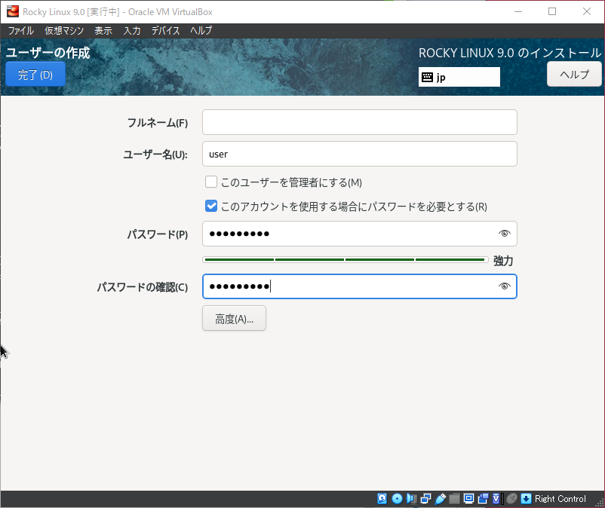The image size is (605, 508).
Task: Click the recording icon in status bar
Action: (x=483, y=498)
